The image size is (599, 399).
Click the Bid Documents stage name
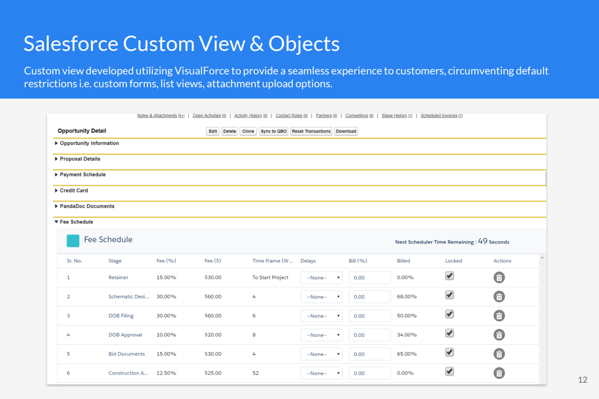tap(127, 354)
